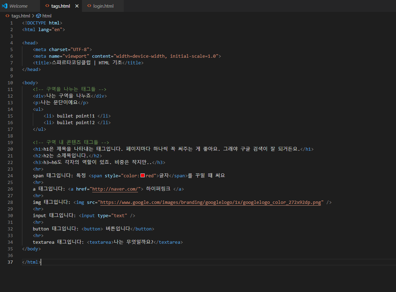Click the breadcrumb html symbol cube icon
The height and width of the screenshot is (292, 396).
(x=38, y=16)
